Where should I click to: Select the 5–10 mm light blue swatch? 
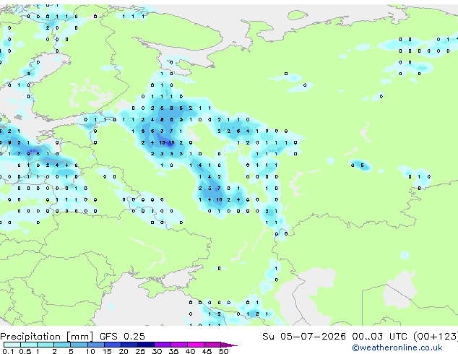(x=79, y=345)
